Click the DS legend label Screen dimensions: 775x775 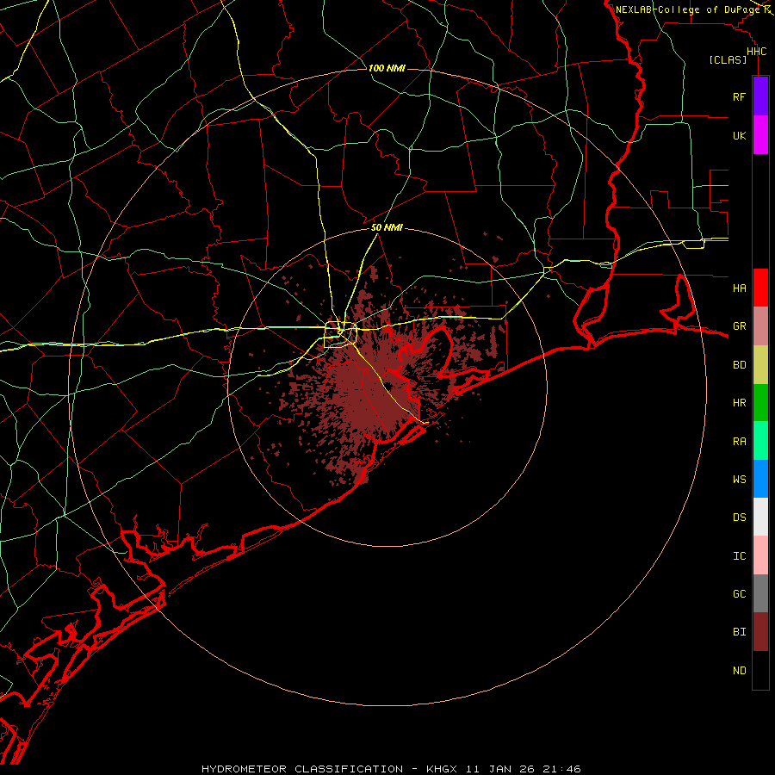(x=739, y=517)
